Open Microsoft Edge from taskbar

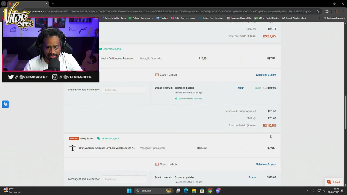[186, 191]
